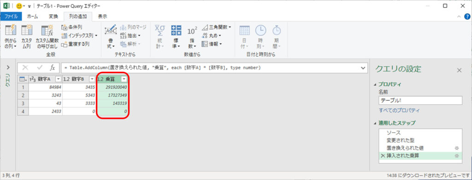
Task: Edit the 名前 field テーブル1
Action: (x=420, y=100)
